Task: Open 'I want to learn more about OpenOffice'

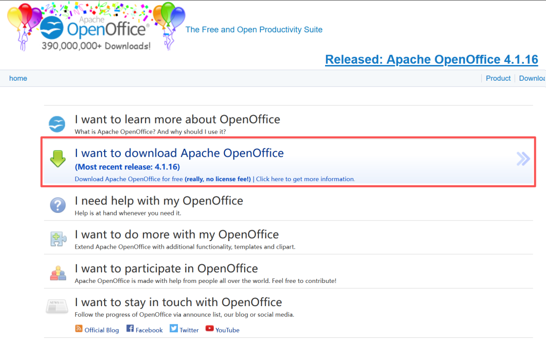Action: point(177,120)
